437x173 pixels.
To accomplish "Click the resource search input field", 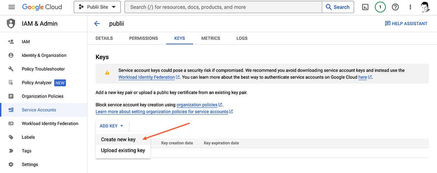I will click(x=223, y=7).
